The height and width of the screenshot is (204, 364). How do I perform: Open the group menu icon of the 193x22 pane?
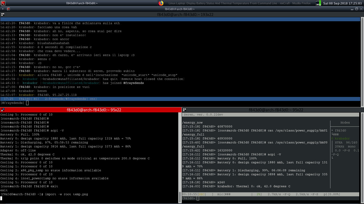pyautogui.click(x=3, y=14)
